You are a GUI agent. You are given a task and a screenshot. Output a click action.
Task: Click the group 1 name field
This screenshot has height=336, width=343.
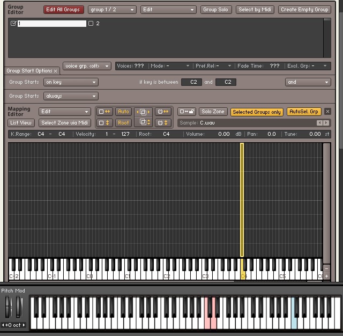click(x=52, y=24)
